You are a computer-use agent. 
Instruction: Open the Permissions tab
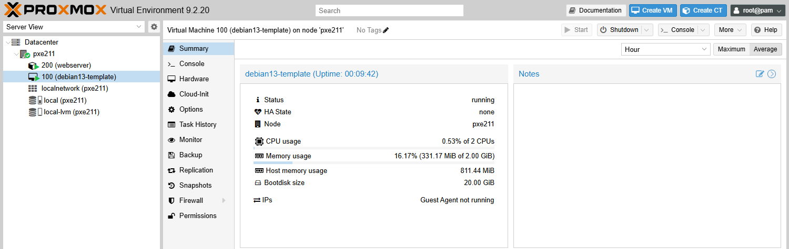199,215
